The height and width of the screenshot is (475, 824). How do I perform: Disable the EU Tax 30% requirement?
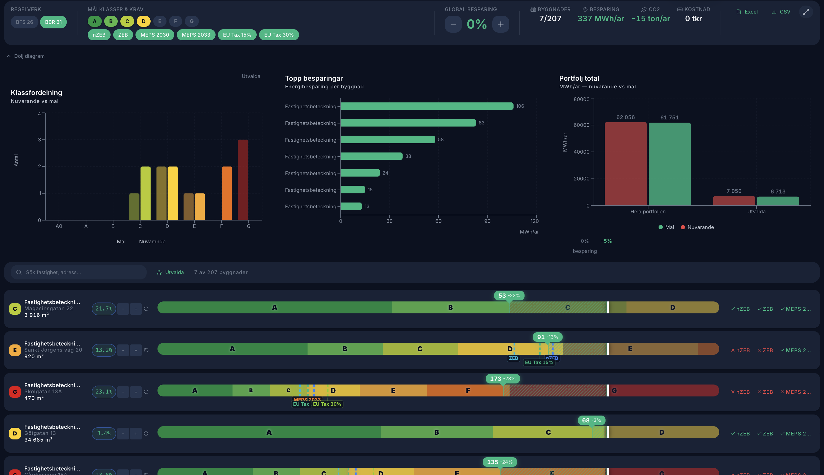point(279,35)
